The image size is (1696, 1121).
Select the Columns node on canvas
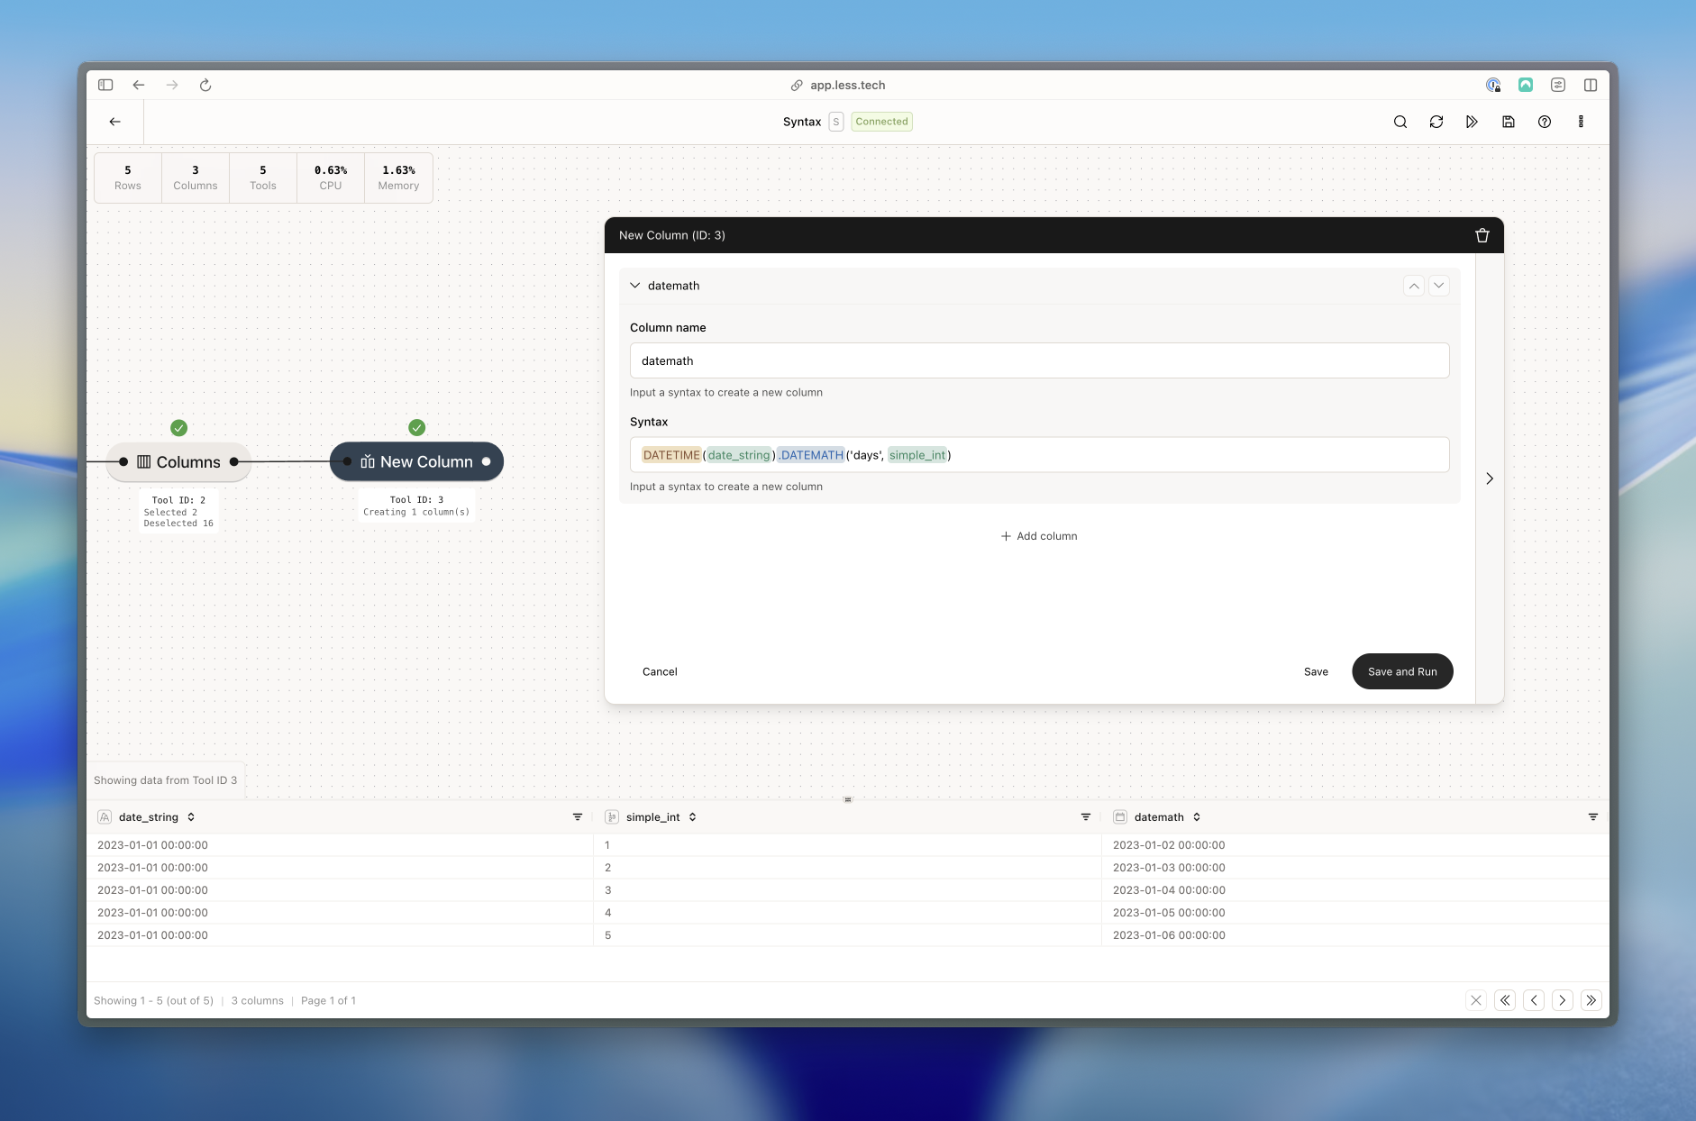coord(178,461)
